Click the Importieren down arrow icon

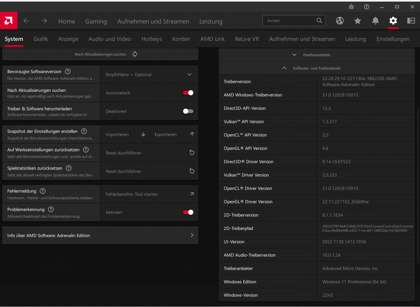tap(143, 134)
